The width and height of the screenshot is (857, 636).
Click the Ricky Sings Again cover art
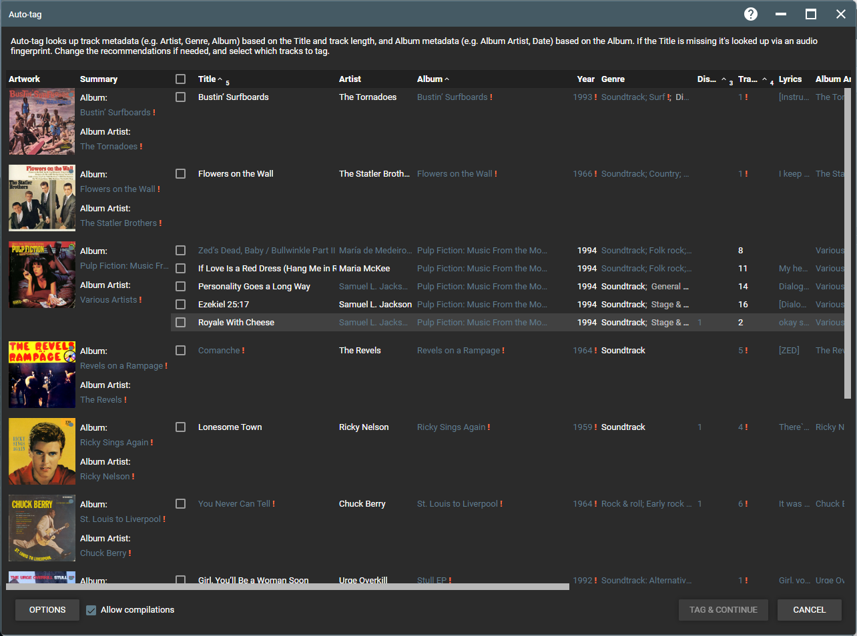[x=41, y=451]
